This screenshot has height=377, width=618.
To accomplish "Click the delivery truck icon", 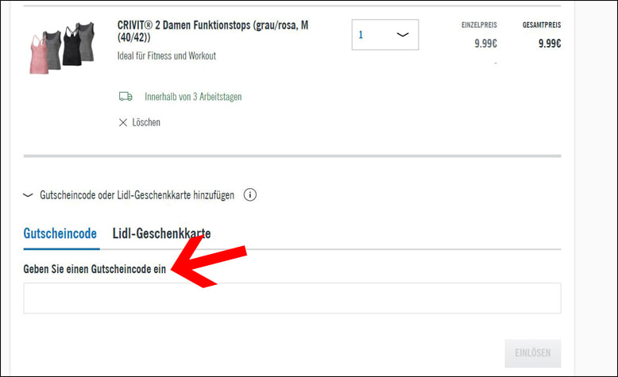I will pos(126,97).
